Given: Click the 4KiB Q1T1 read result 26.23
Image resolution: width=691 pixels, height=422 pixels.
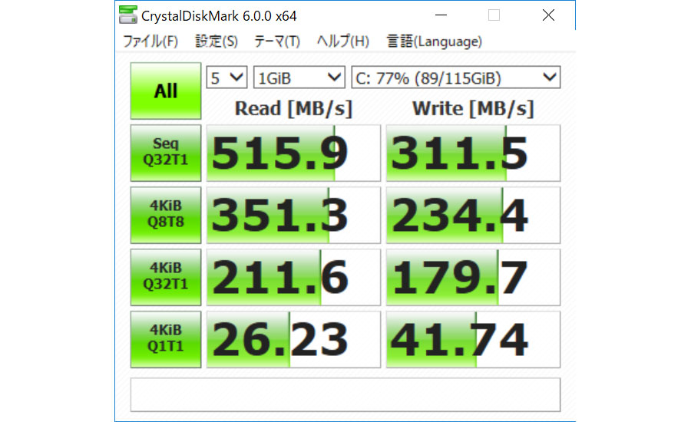Looking at the screenshot, I should pyautogui.click(x=293, y=339).
